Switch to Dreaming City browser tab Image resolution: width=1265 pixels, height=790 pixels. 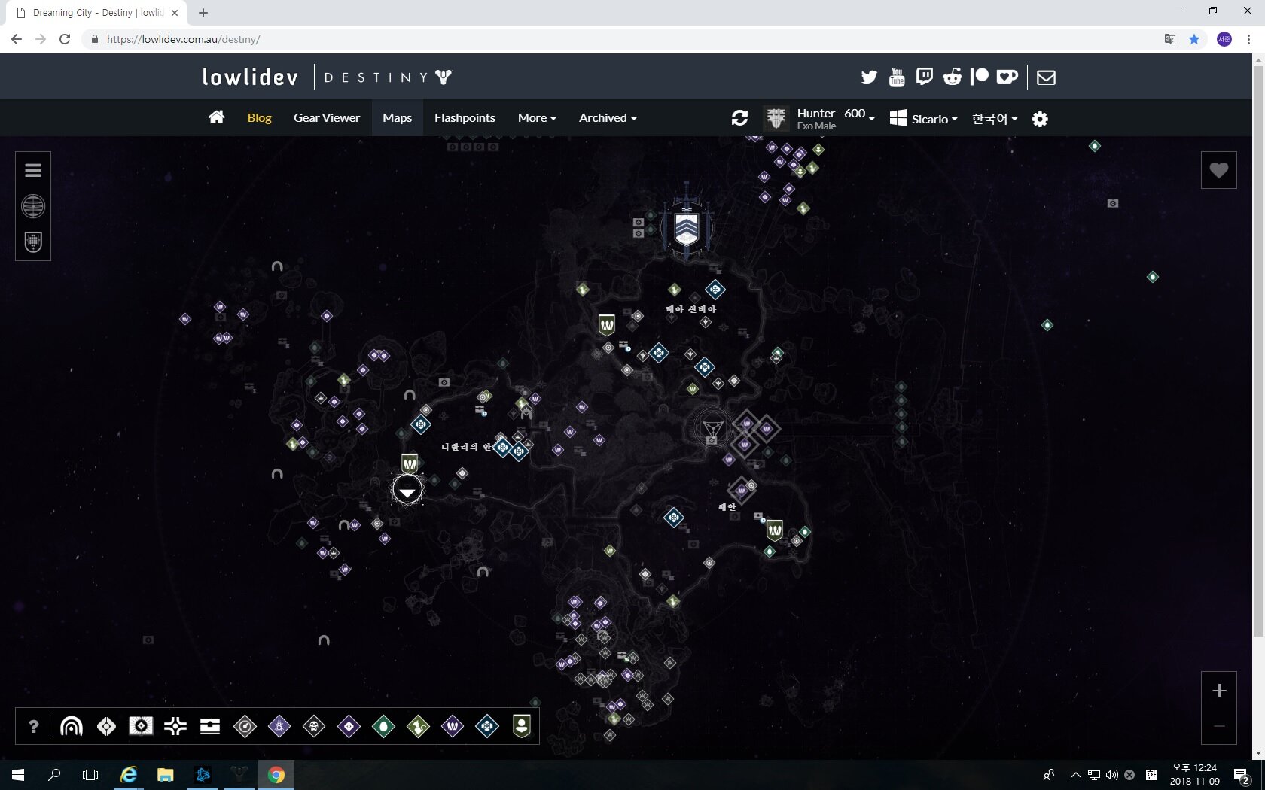click(98, 13)
